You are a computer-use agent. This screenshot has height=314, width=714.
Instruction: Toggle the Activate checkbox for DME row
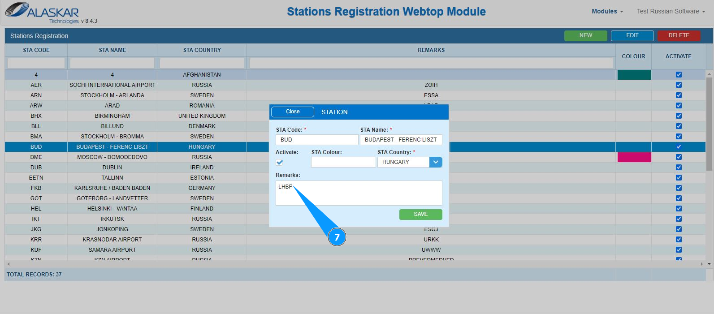click(679, 157)
